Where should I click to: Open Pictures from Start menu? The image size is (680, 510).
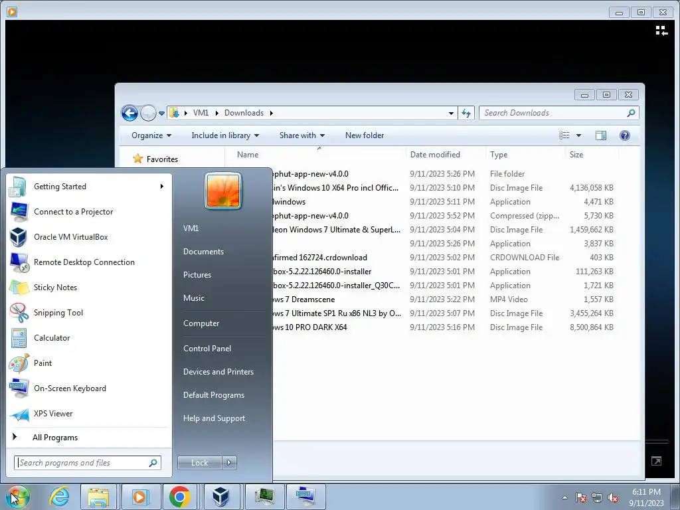(197, 275)
